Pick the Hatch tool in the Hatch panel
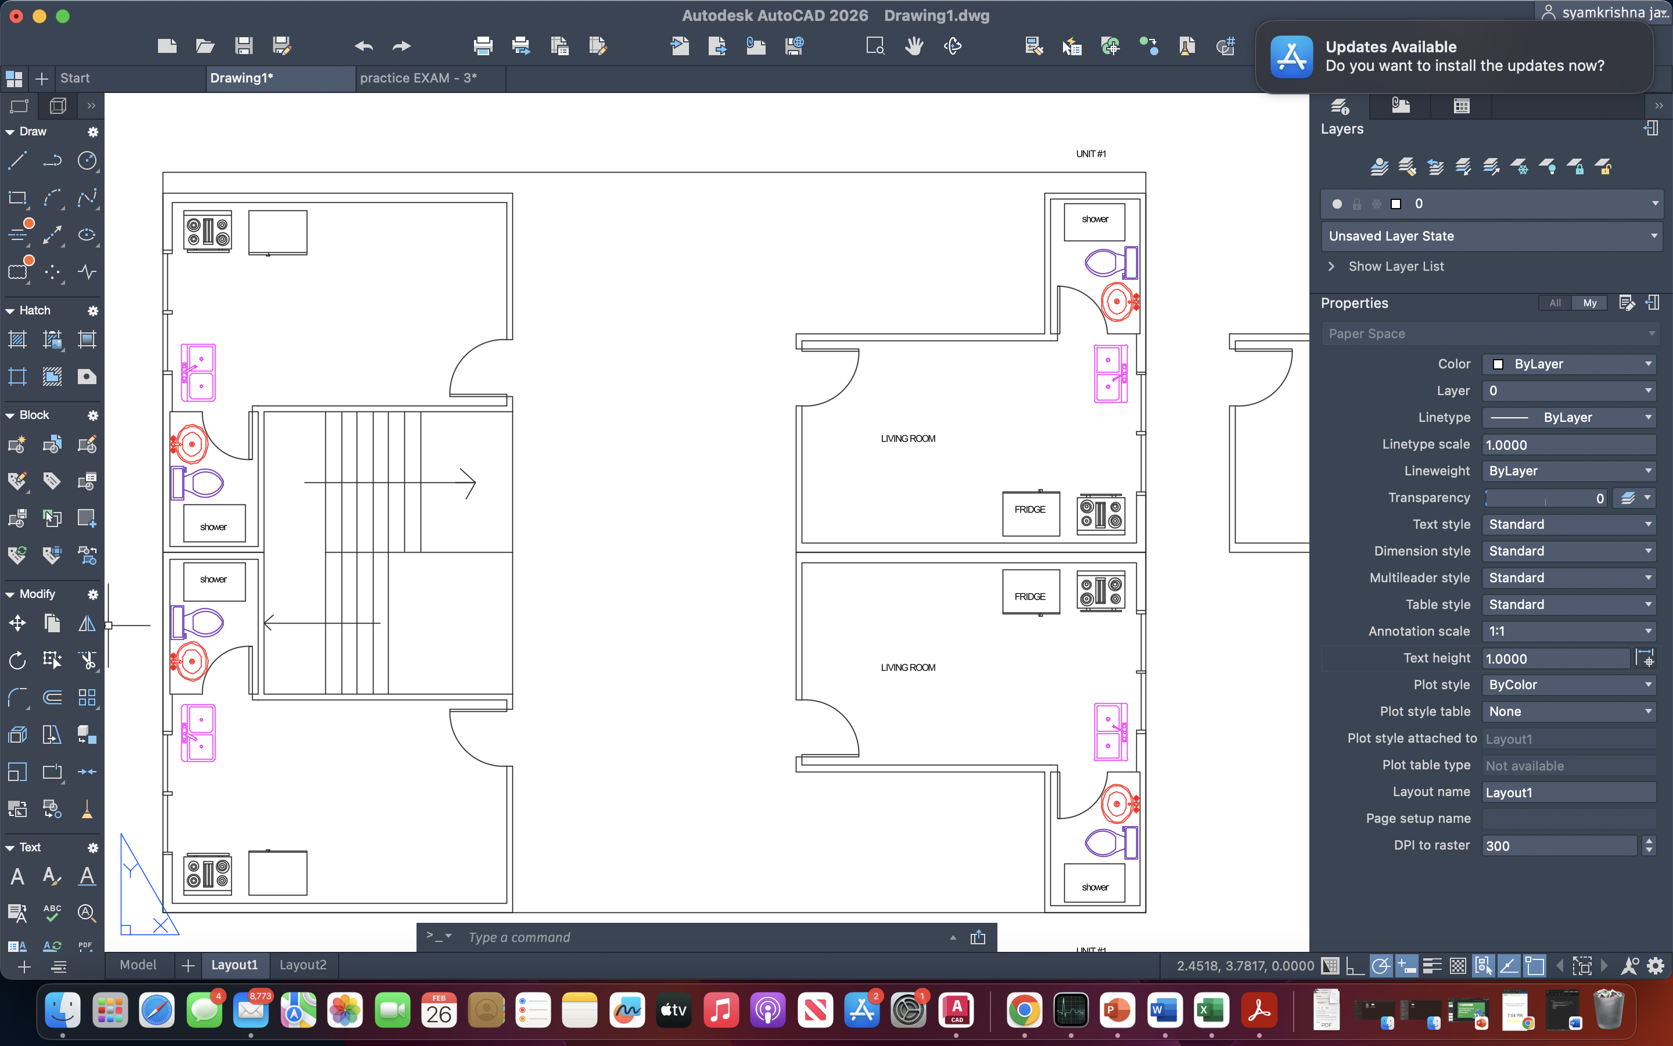The image size is (1673, 1046). (17, 339)
